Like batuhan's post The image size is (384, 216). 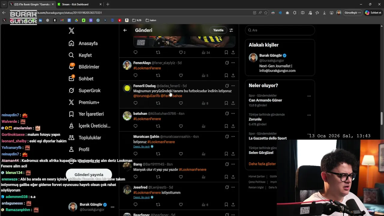181,126
